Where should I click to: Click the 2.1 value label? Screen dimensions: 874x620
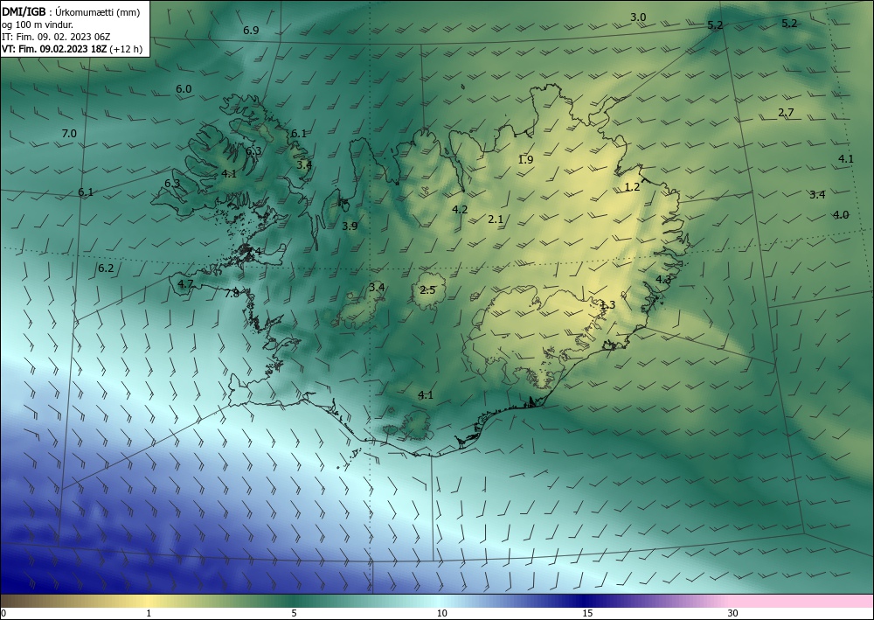(x=496, y=219)
